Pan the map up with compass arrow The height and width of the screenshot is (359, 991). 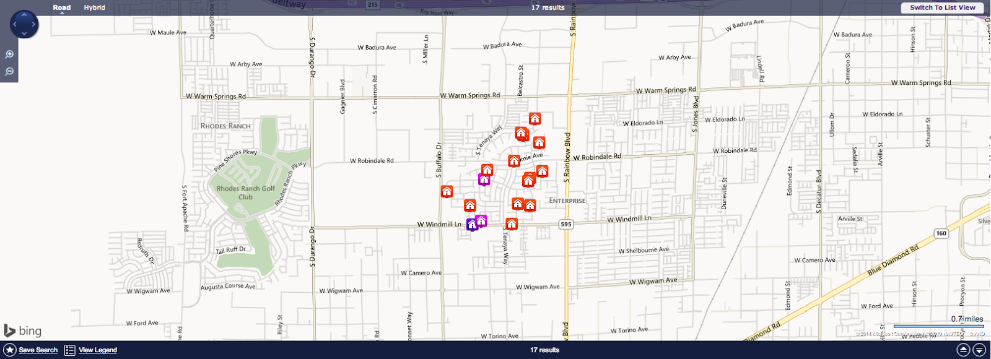pyautogui.click(x=24, y=15)
